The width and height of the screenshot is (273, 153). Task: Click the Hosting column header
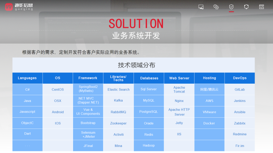tap(210, 78)
